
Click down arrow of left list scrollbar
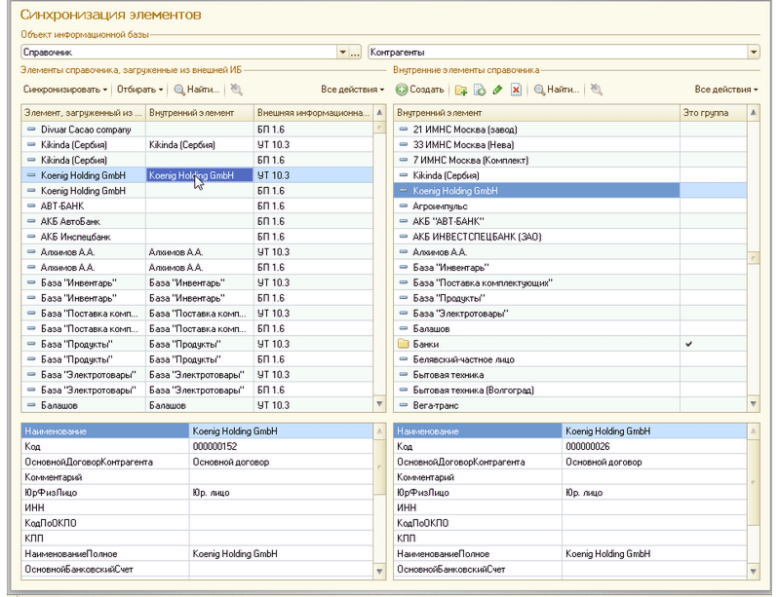pos(379,404)
